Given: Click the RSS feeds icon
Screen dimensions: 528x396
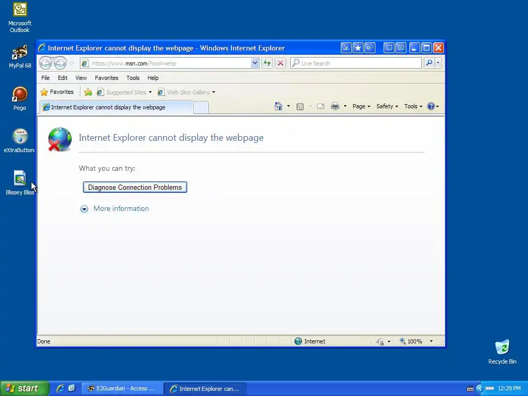Looking at the screenshot, I should [300, 107].
